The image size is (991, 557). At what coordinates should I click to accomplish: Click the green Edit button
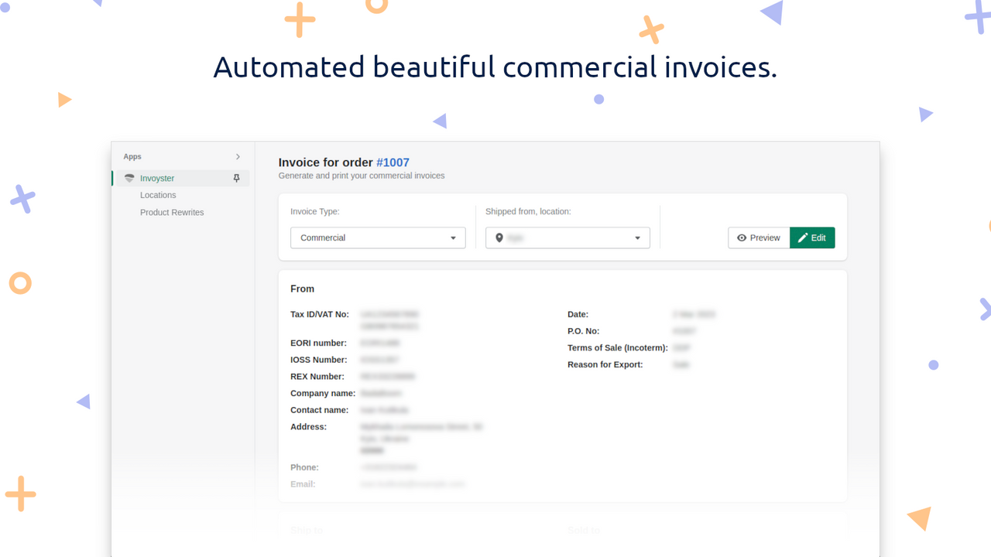pyautogui.click(x=812, y=237)
